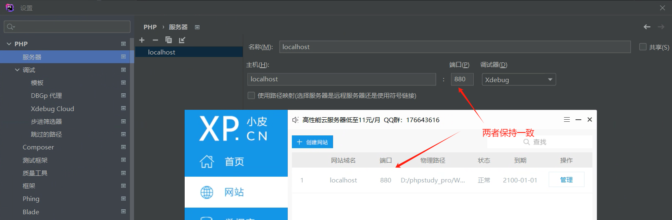Image resolution: width=672 pixels, height=220 pixels.
Task: Collapse the 调试 tree node
Action: (x=17, y=70)
